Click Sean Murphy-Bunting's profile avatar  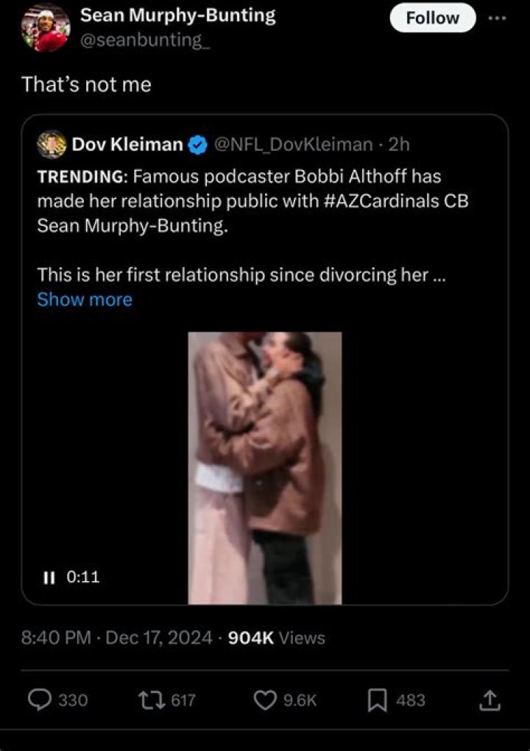pyautogui.click(x=46, y=28)
